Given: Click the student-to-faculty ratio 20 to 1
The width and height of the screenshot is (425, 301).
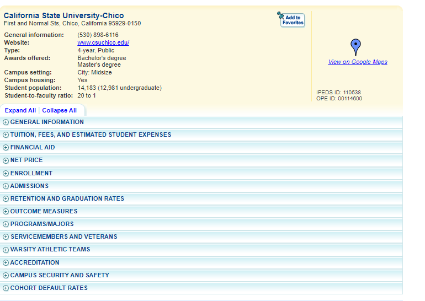Looking at the screenshot, I should (x=87, y=95).
